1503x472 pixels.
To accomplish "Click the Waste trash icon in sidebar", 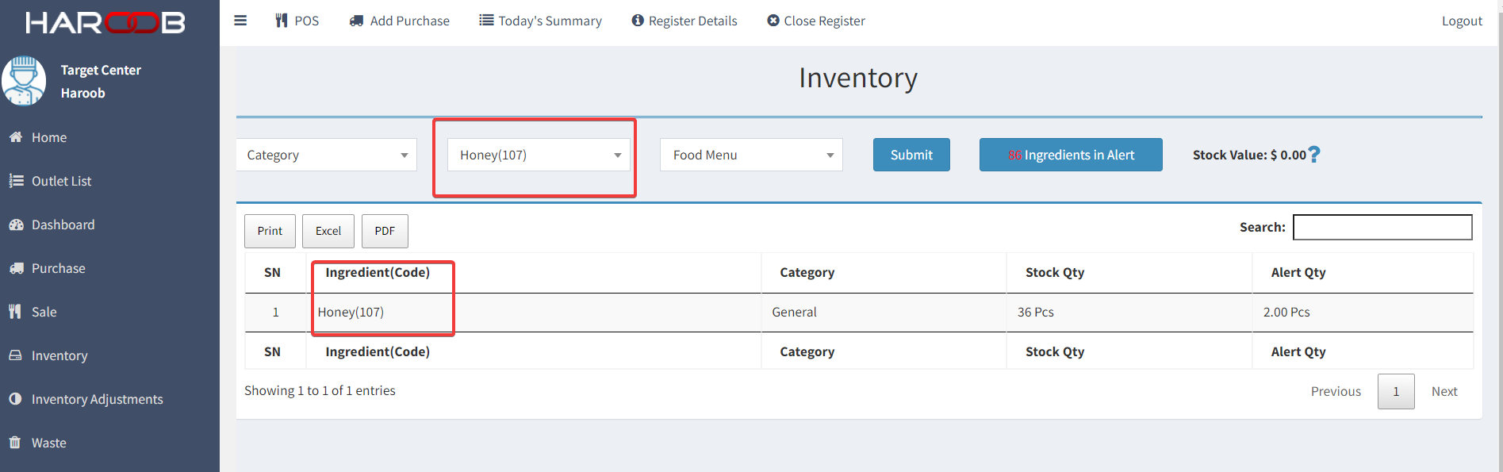I will pyautogui.click(x=15, y=443).
